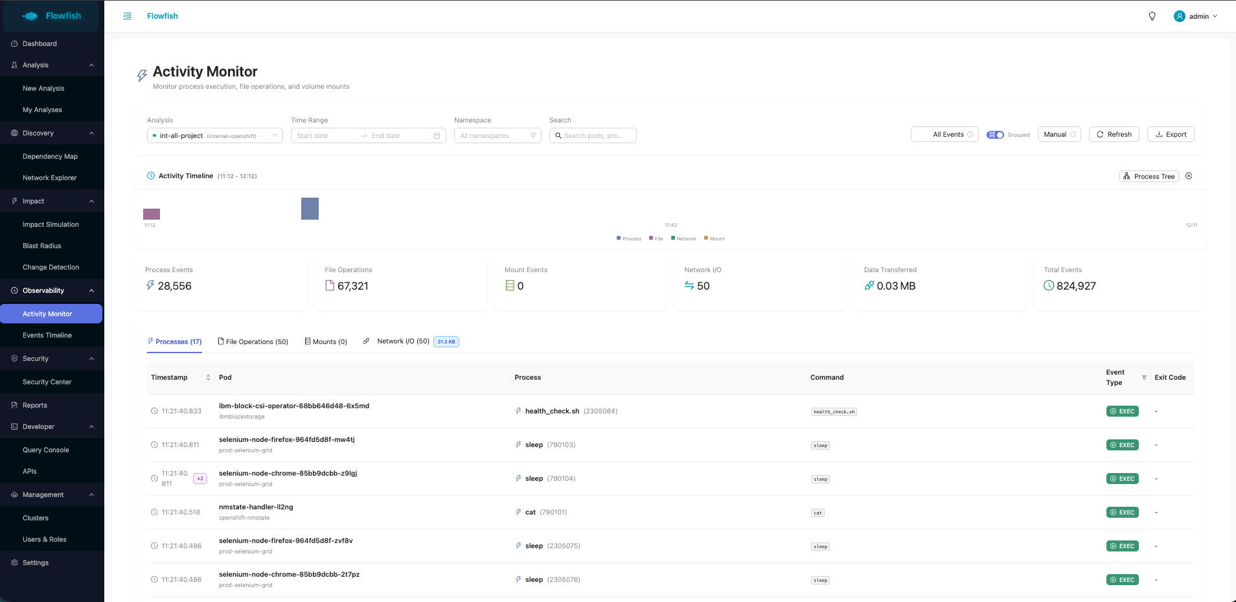Click the blue bar in Activity Timeline

pyautogui.click(x=310, y=209)
